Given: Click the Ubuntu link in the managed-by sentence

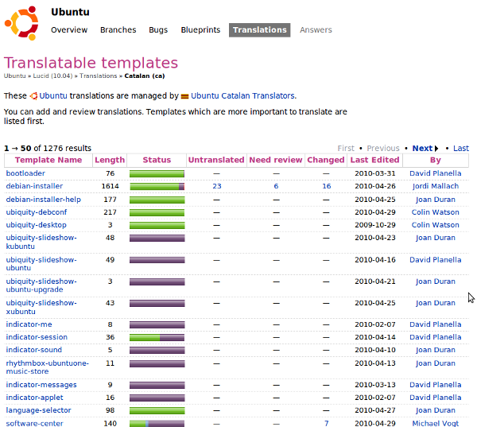Looking at the screenshot, I should (53, 96).
